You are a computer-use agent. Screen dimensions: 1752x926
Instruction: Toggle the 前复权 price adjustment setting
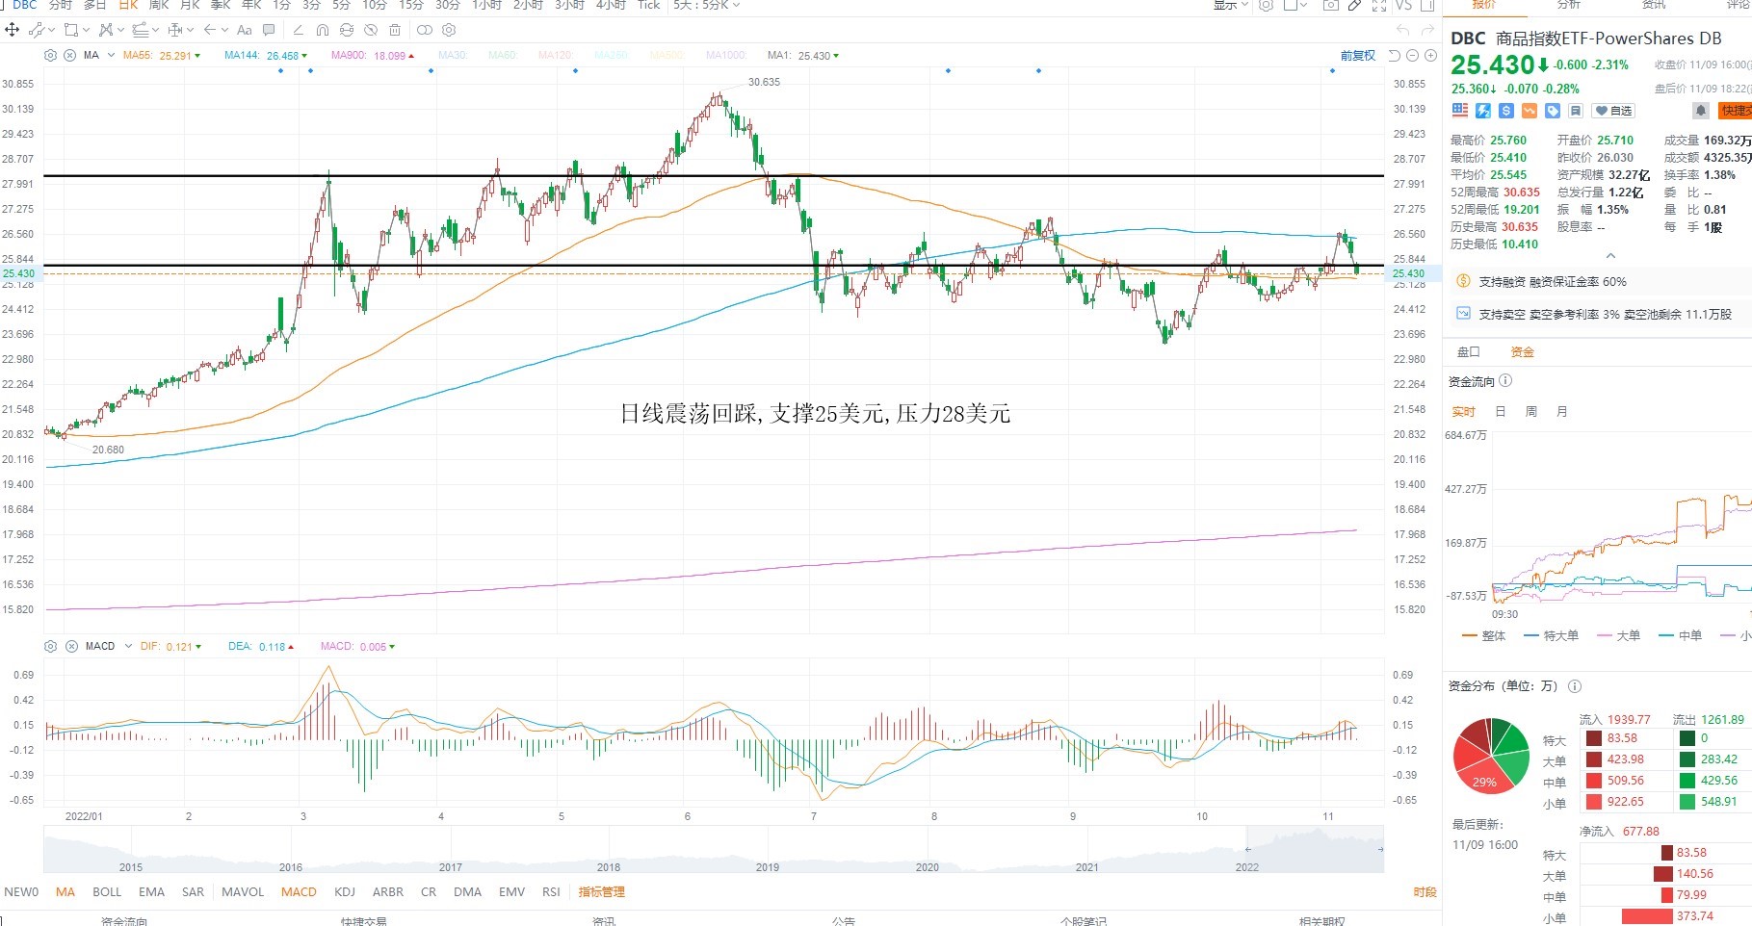click(1358, 56)
